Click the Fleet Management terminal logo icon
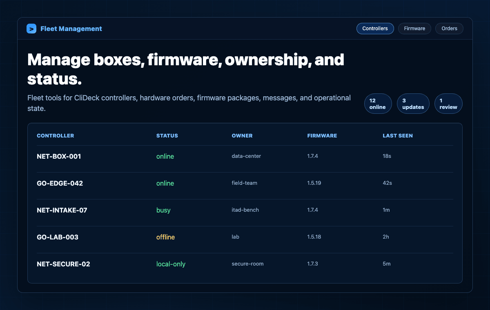The image size is (490, 310). tap(31, 29)
